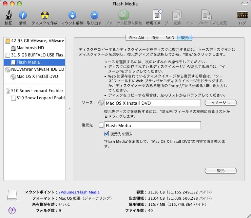This screenshot has height=218, width=251.
Task: Click the フォーマット Mac OS 拡張 text
Action: 85,198
